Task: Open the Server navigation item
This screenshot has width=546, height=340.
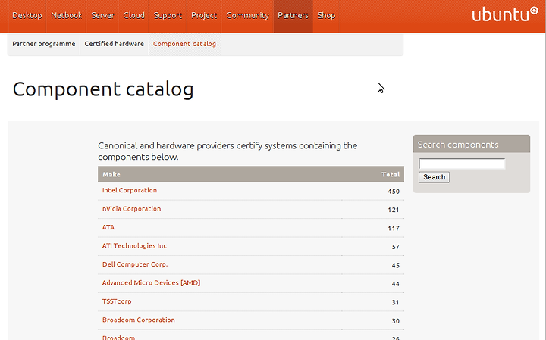Action: (102, 15)
